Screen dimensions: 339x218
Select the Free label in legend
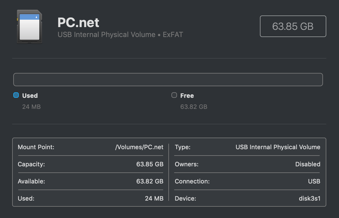pyautogui.click(x=187, y=96)
